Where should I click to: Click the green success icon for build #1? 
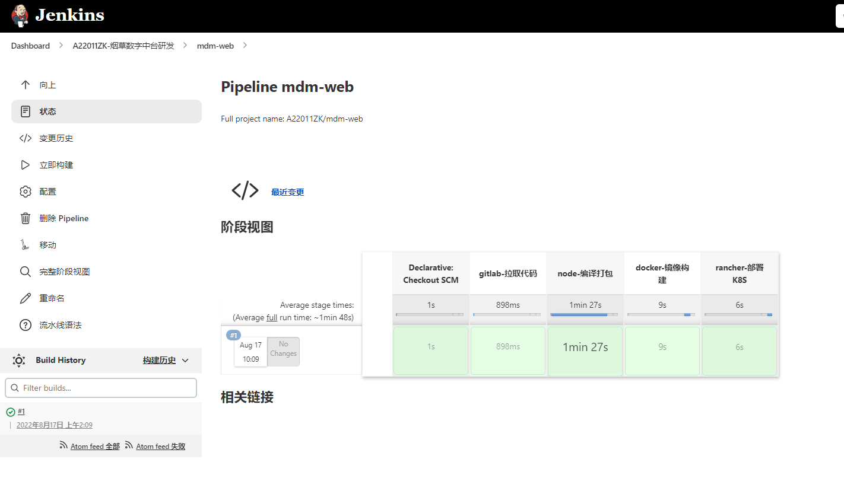tap(11, 412)
